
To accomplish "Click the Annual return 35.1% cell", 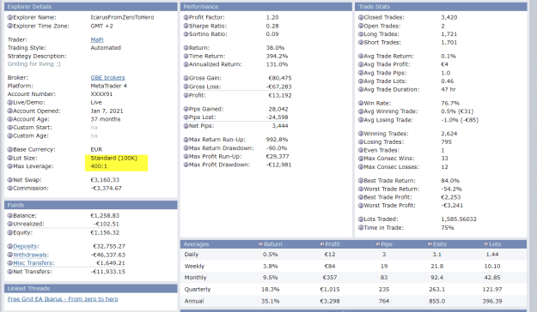I will coord(270,301).
